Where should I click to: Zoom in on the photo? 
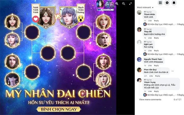117,4
